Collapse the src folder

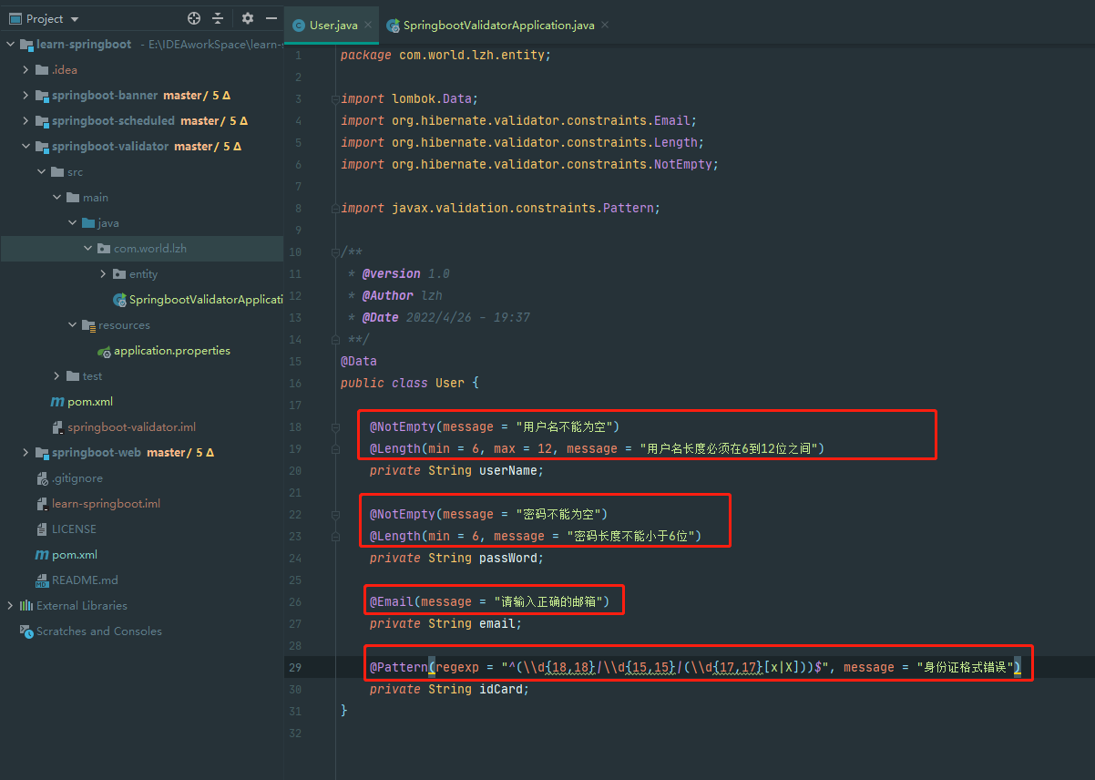click(x=42, y=172)
